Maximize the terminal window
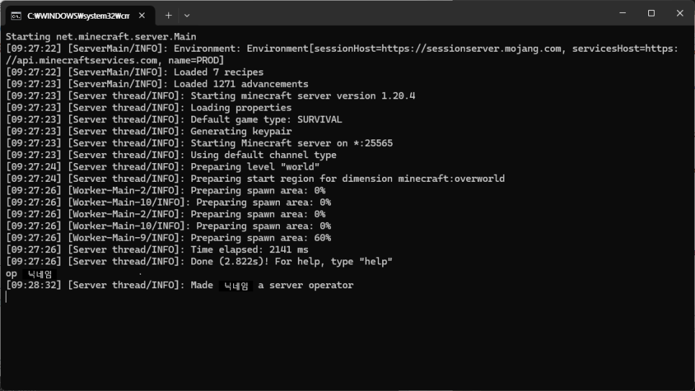 (651, 13)
